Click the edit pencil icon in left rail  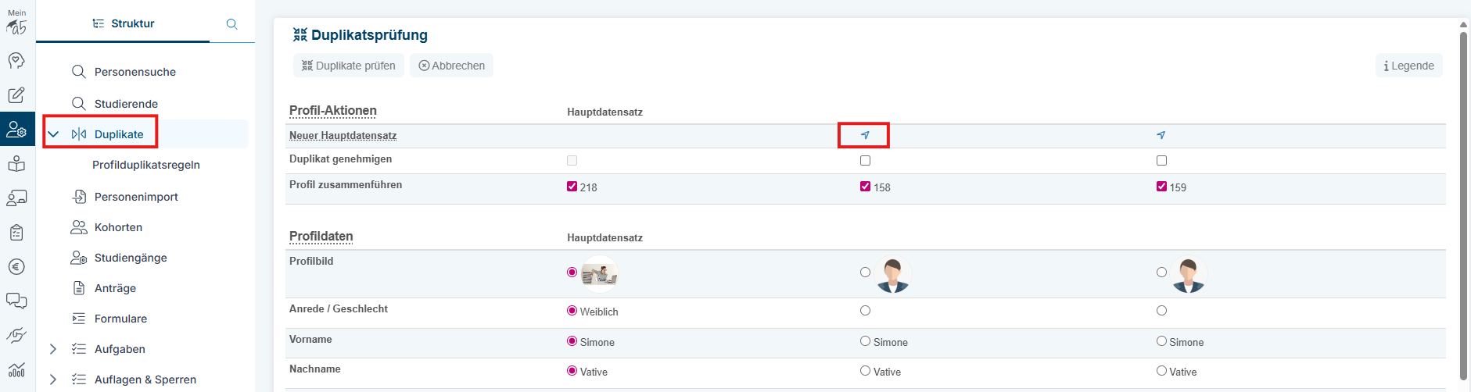pos(16,95)
